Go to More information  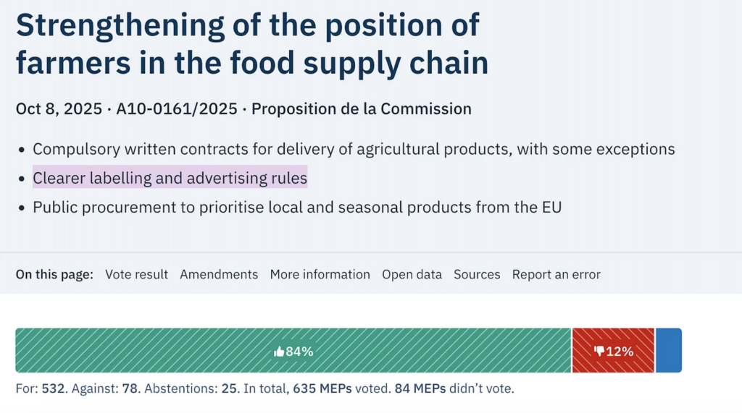320,275
